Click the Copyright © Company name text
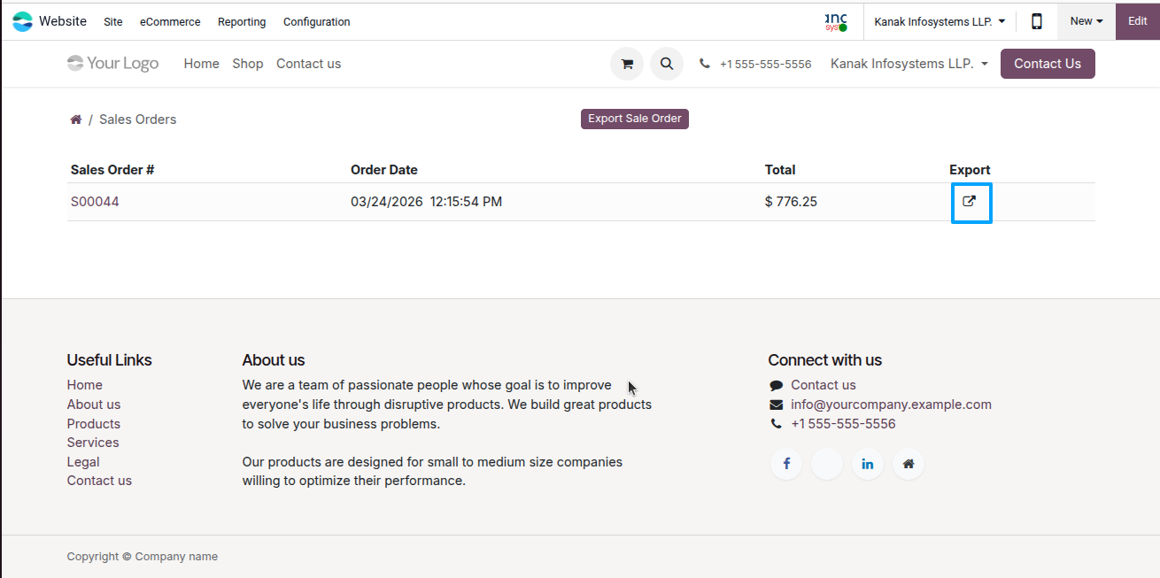1160x578 pixels. (x=143, y=557)
